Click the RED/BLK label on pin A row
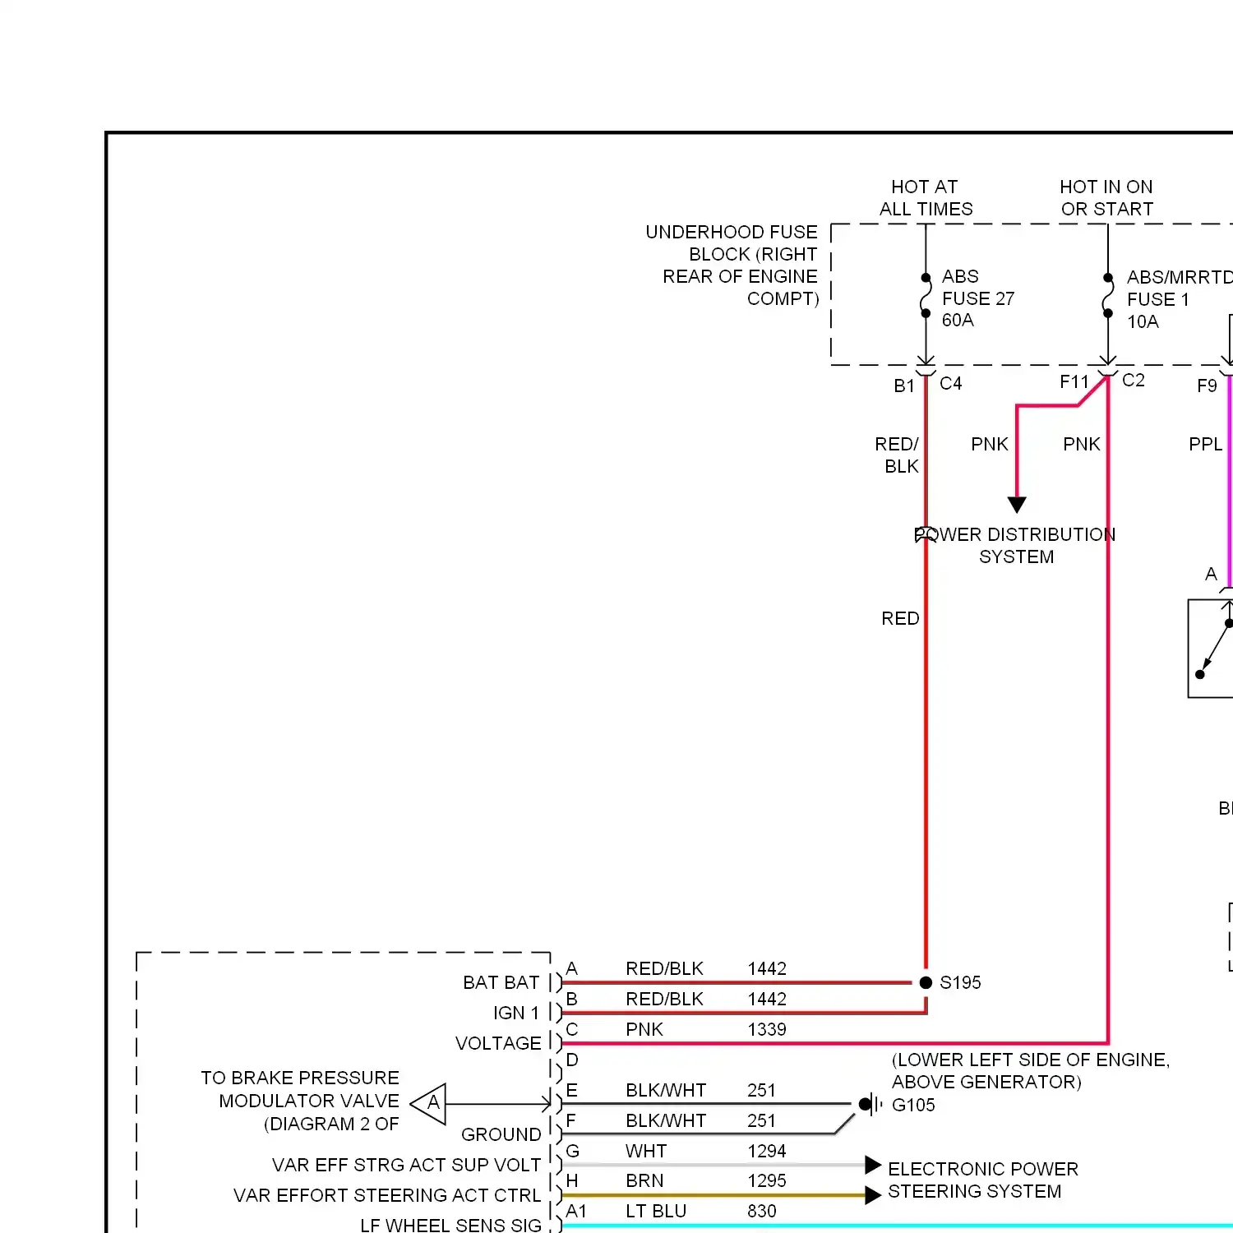Viewport: 1233px width, 1233px height. 664,968
